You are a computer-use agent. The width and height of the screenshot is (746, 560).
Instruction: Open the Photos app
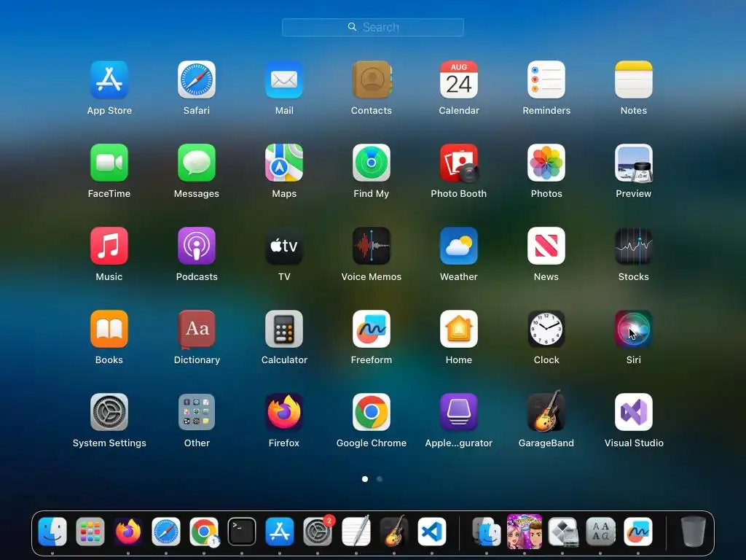pyautogui.click(x=546, y=163)
